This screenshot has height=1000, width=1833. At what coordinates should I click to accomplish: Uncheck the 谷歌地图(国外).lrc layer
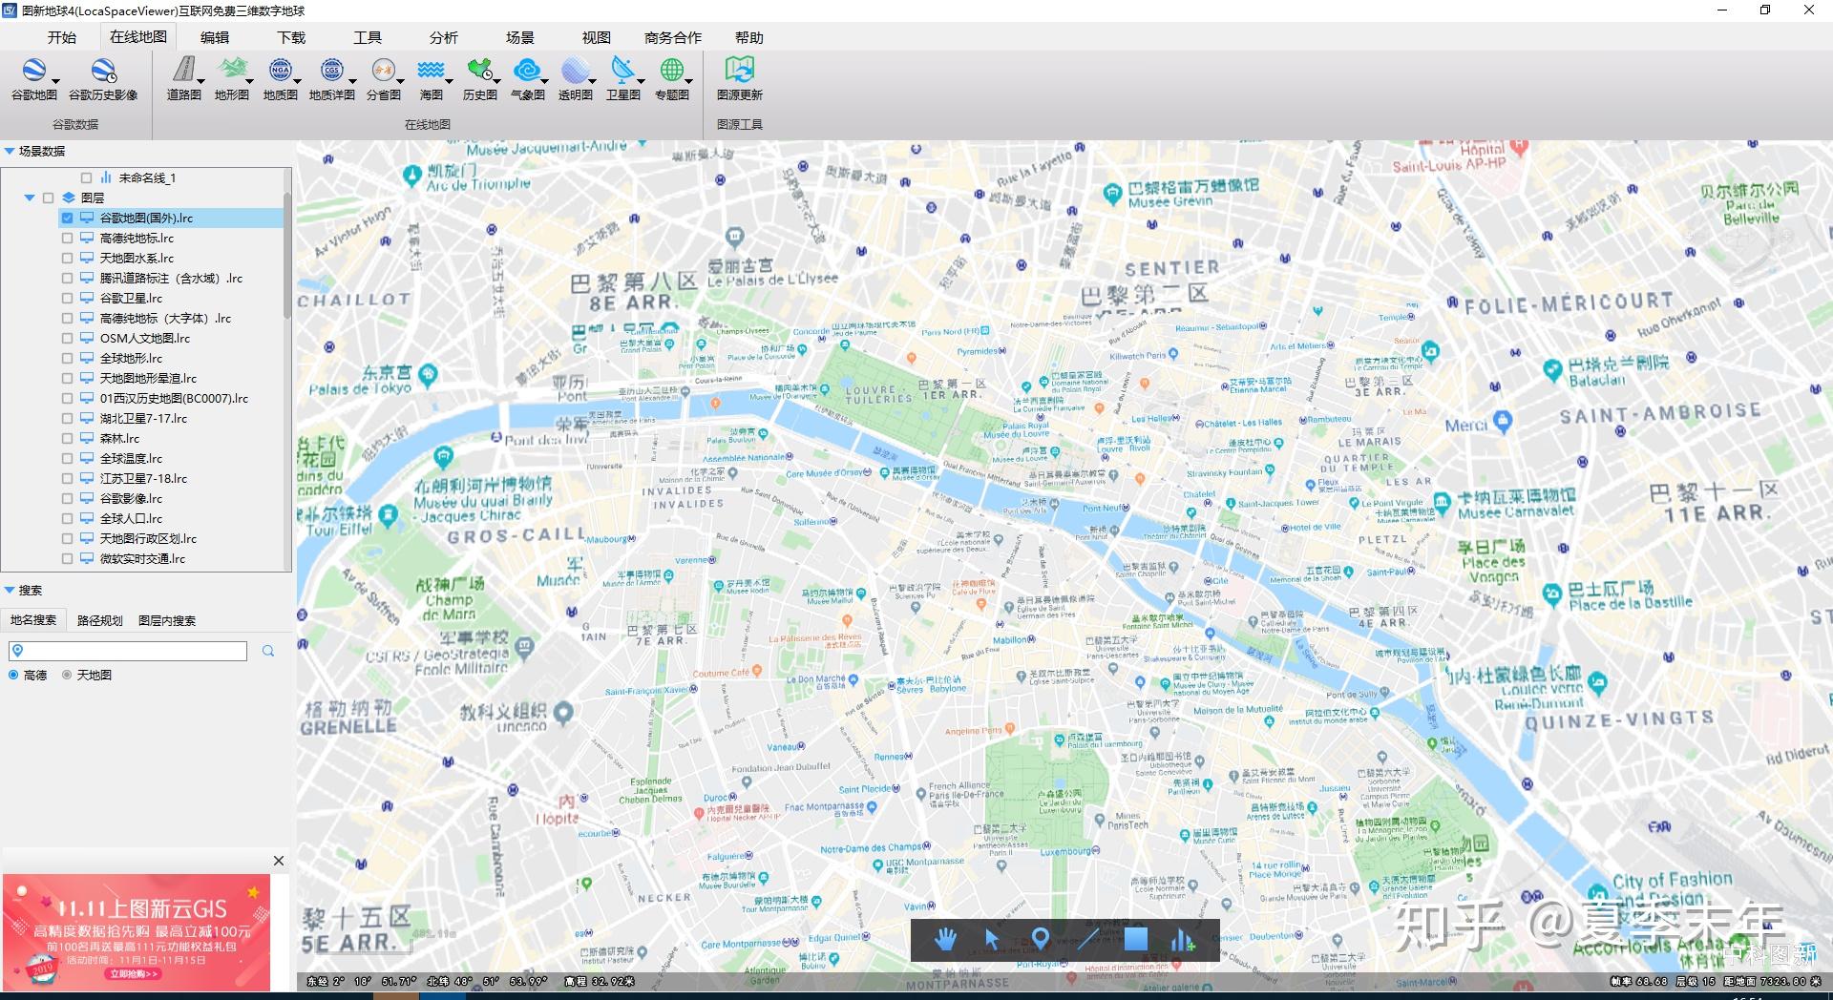point(67,218)
